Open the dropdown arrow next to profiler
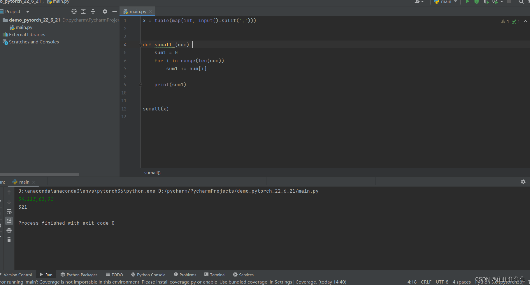 pos(502,2)
